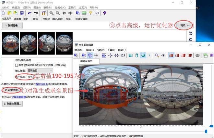Click the Apply template icon beside Open
214x138 pixels.
point(16,13)
